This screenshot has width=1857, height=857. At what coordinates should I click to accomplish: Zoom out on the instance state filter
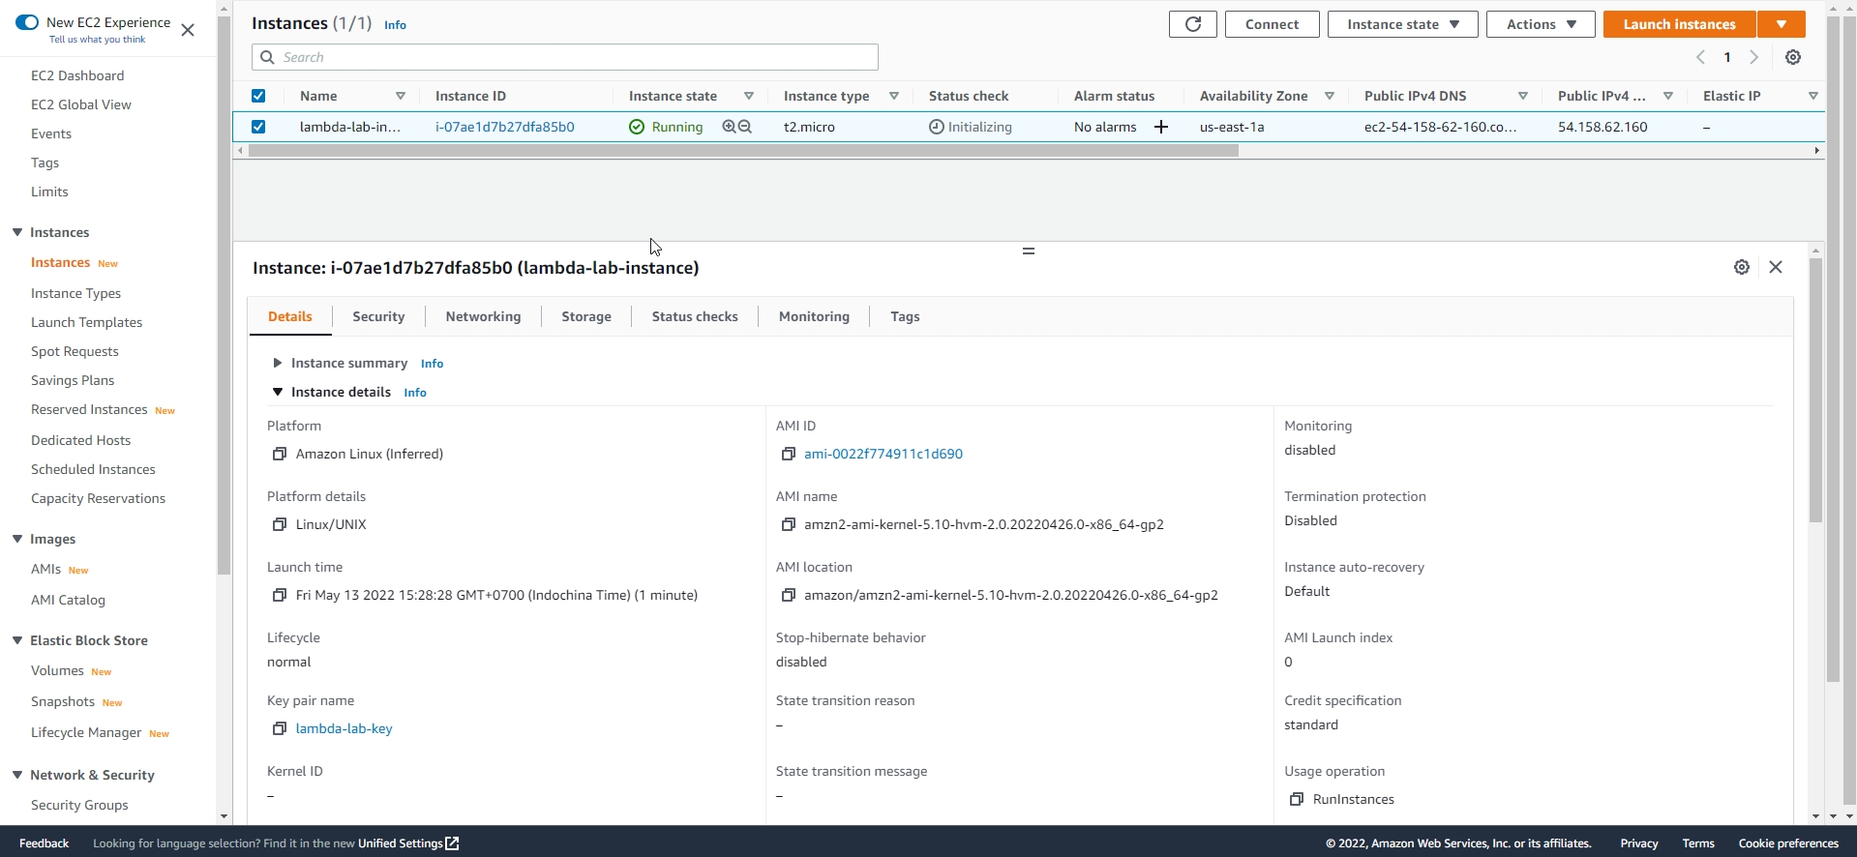[x=745, y=127]
